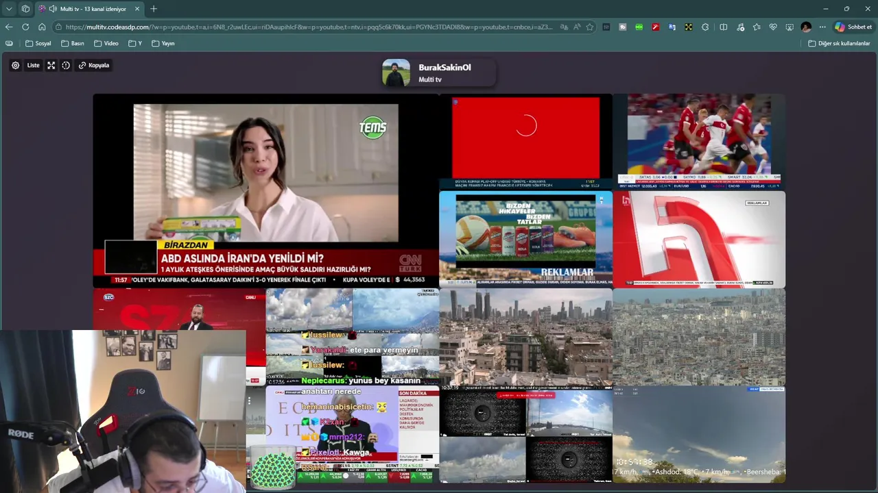Select the Ashdod weather sky stream

[699, 435]
